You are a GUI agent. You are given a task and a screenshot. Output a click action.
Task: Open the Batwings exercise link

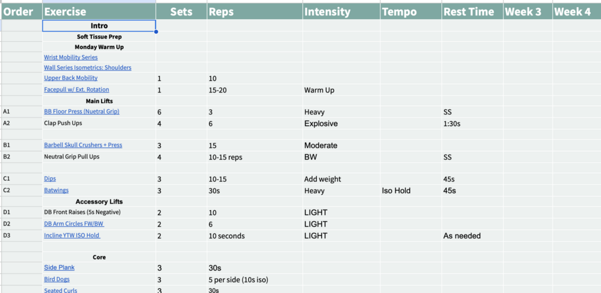pos(56,190)
